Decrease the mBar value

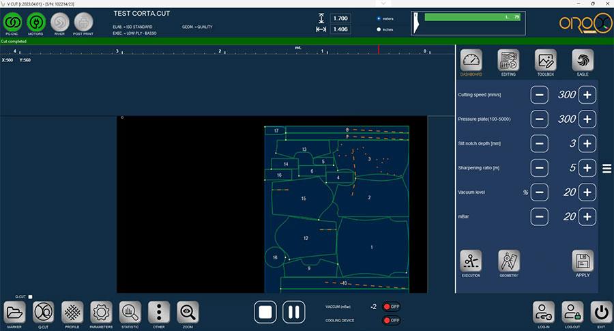coord(539,216)
